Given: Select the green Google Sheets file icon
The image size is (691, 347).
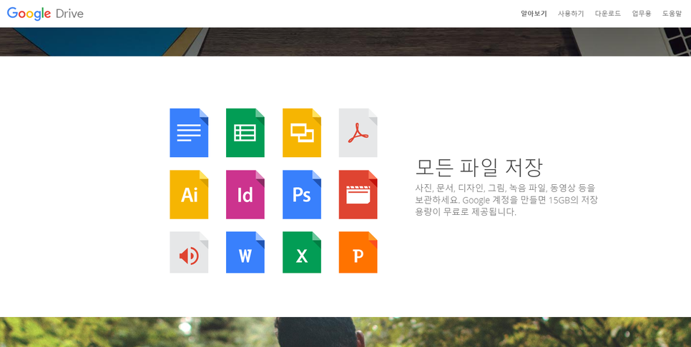Looking at the screenshot, I should point(245,133).
